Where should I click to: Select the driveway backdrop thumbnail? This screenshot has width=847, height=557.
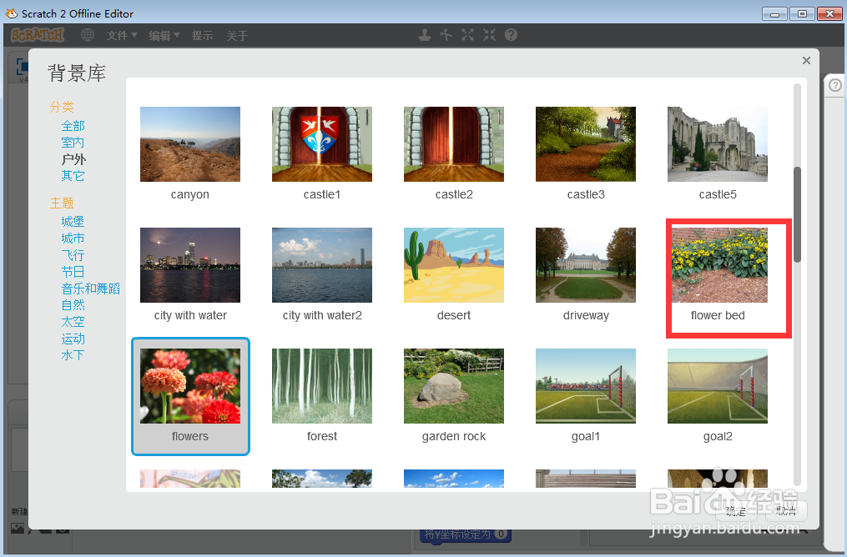coord(586,265)
